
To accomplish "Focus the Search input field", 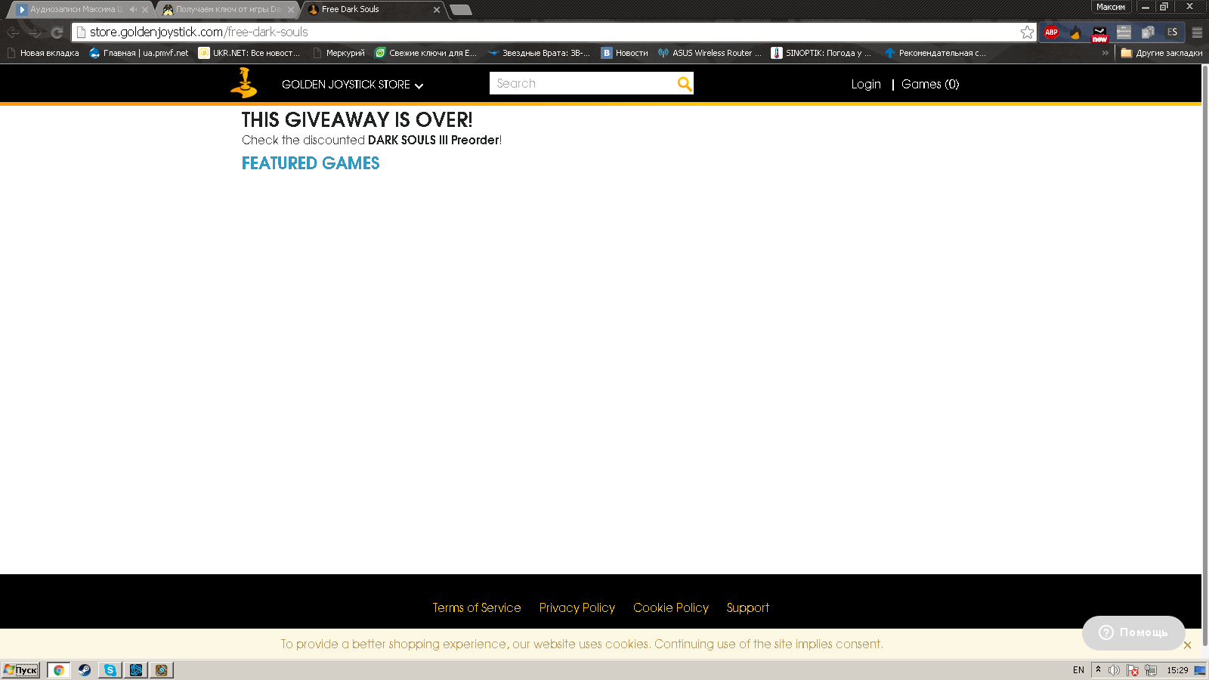I will pos(583,83).
